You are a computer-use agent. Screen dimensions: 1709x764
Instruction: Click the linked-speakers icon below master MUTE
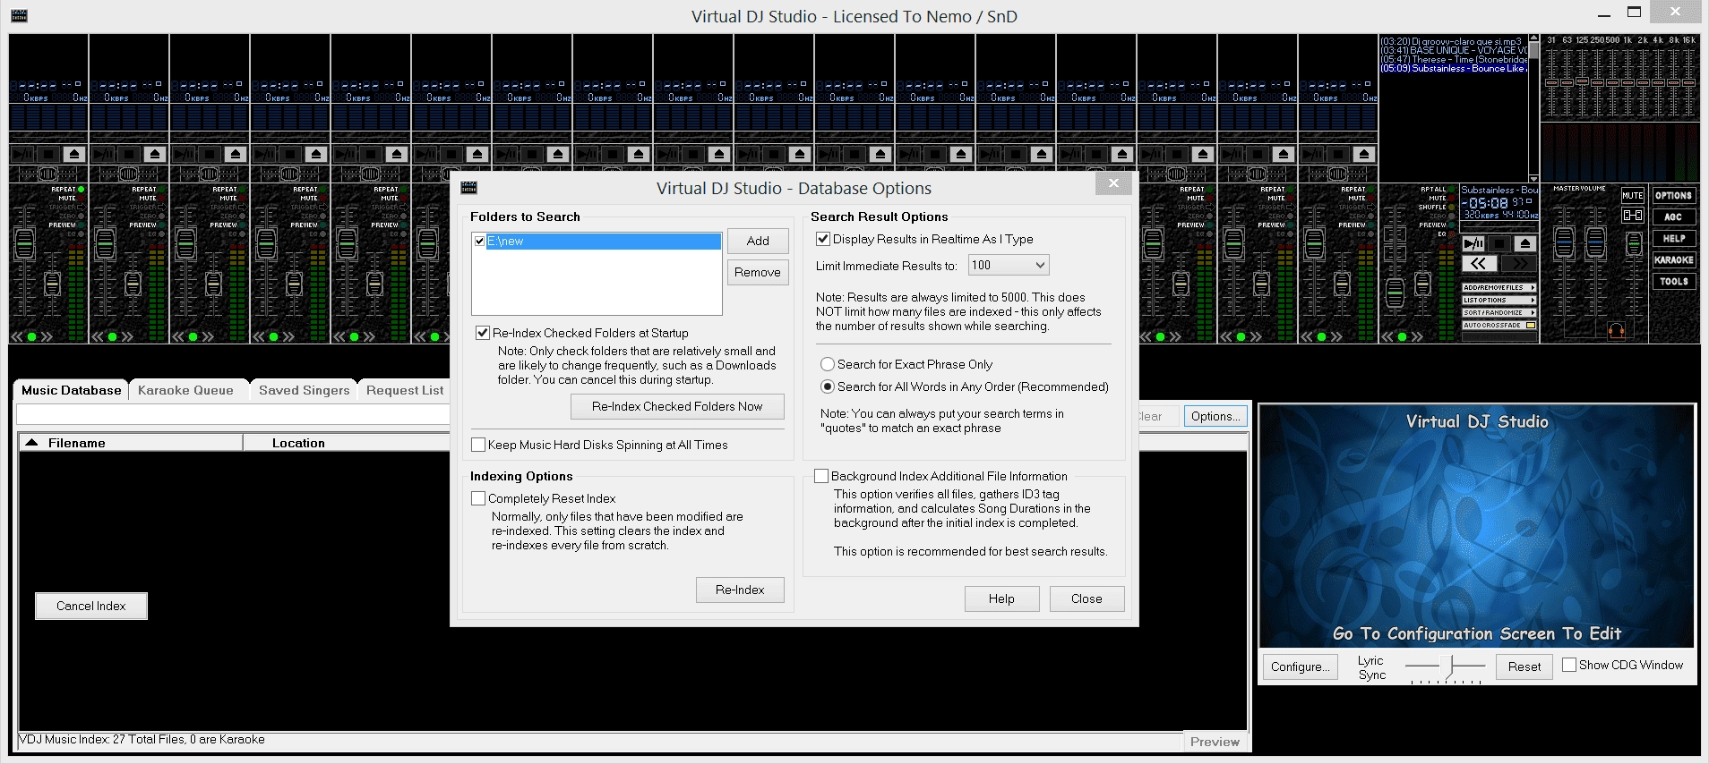(x=1633, y=216)
